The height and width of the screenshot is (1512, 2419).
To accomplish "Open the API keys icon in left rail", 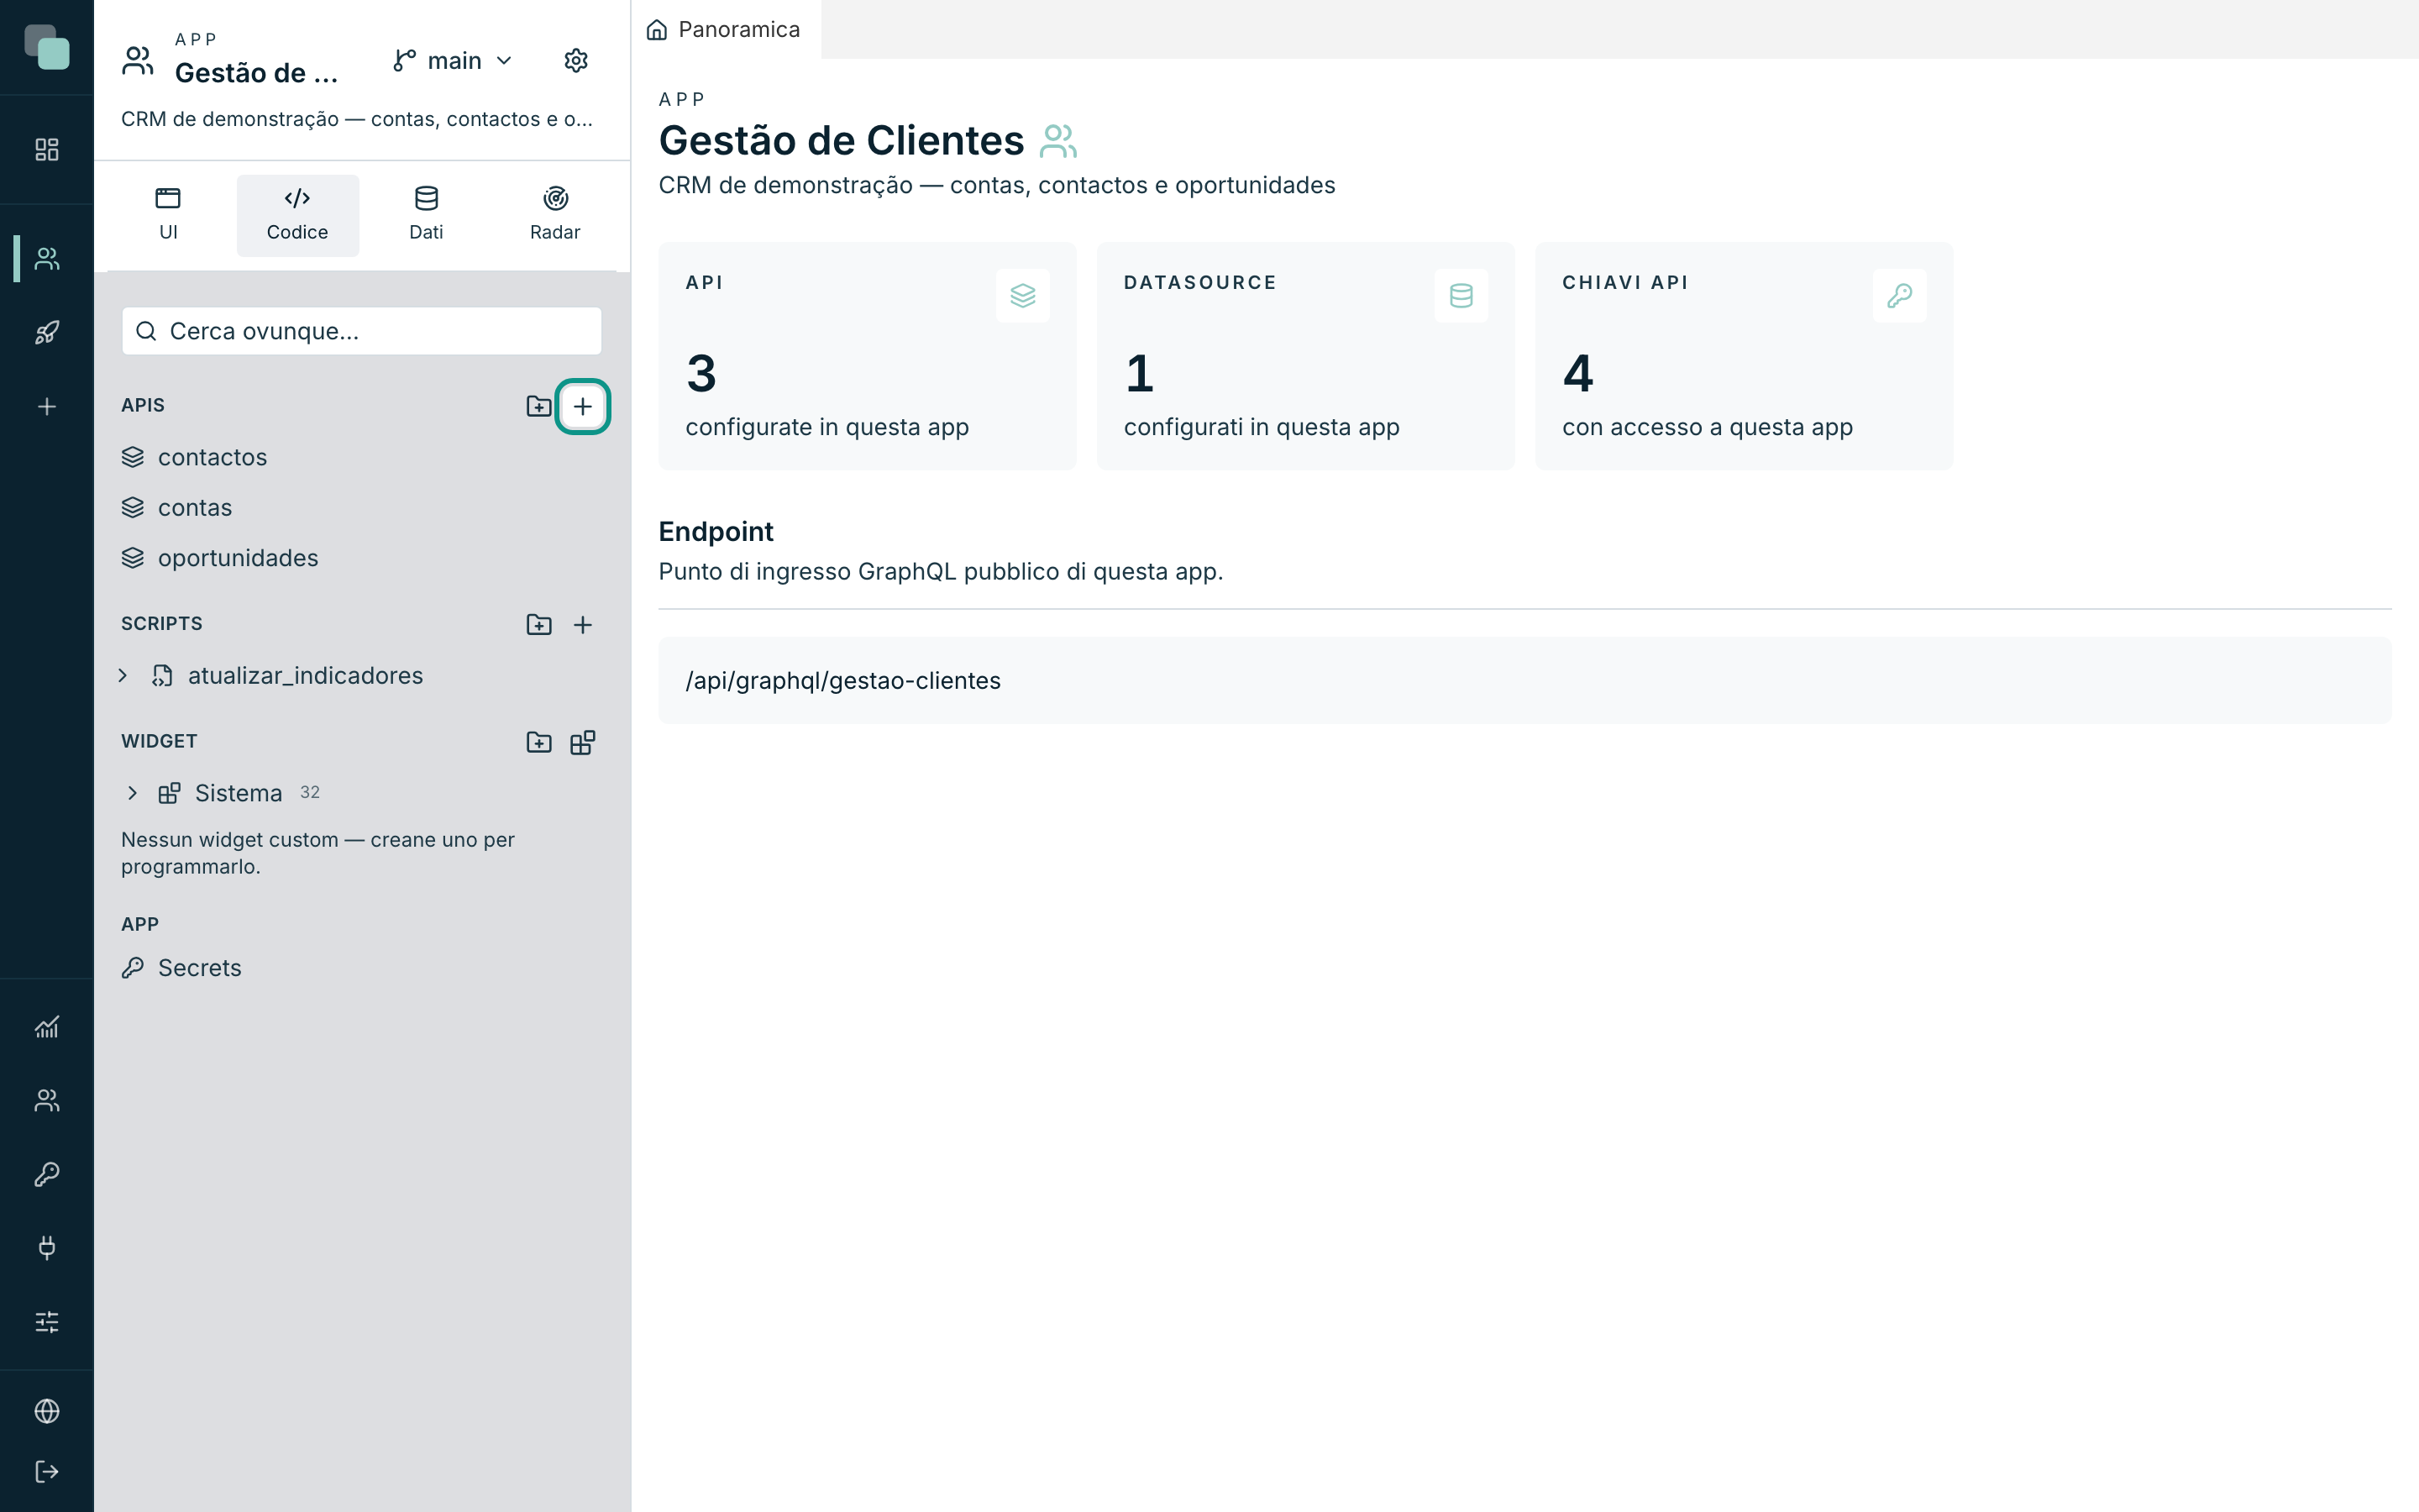I will [47, 1174].
